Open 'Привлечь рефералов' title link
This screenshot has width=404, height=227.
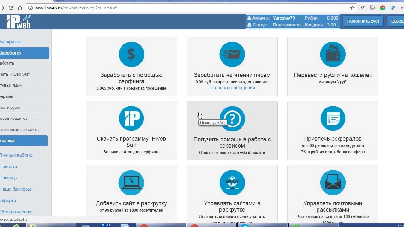[x=333, y=139]
